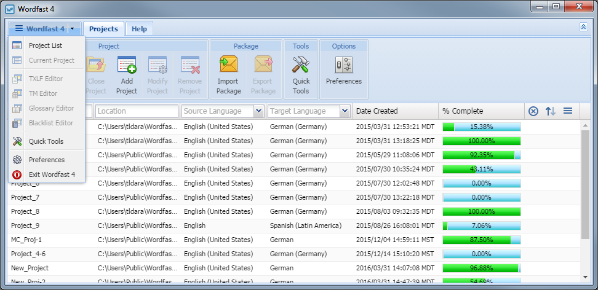Click the 15.38% progress bar
The image size is (598, 290).
[x=481, y=127]
